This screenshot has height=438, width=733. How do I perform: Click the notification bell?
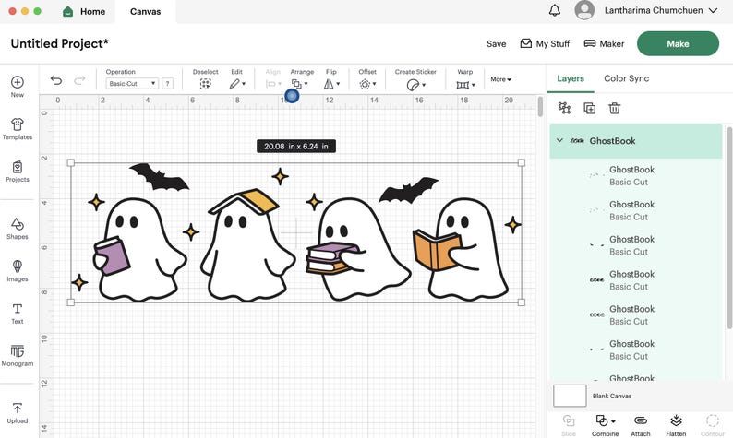tap(555, 10)
